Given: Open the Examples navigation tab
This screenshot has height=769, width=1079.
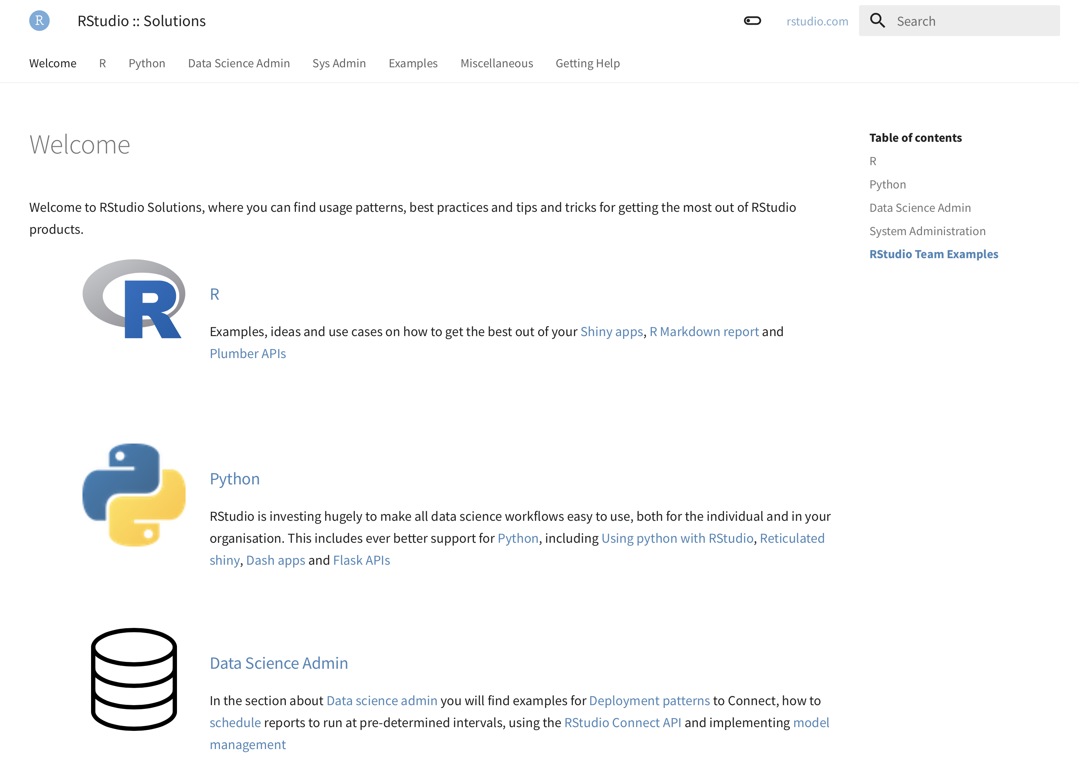Looking at the screenshot, I should point(413,64).
